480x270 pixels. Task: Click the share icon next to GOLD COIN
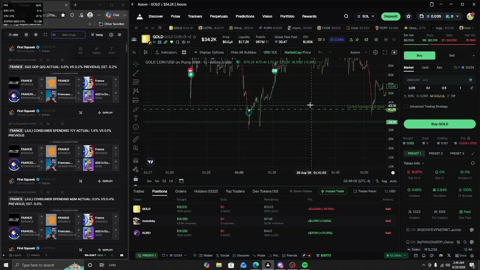pos(189,37)
